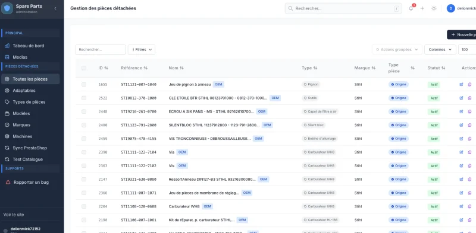Click the purple icon for row 2366
476x233 pixels.
(x=469, y=193)
